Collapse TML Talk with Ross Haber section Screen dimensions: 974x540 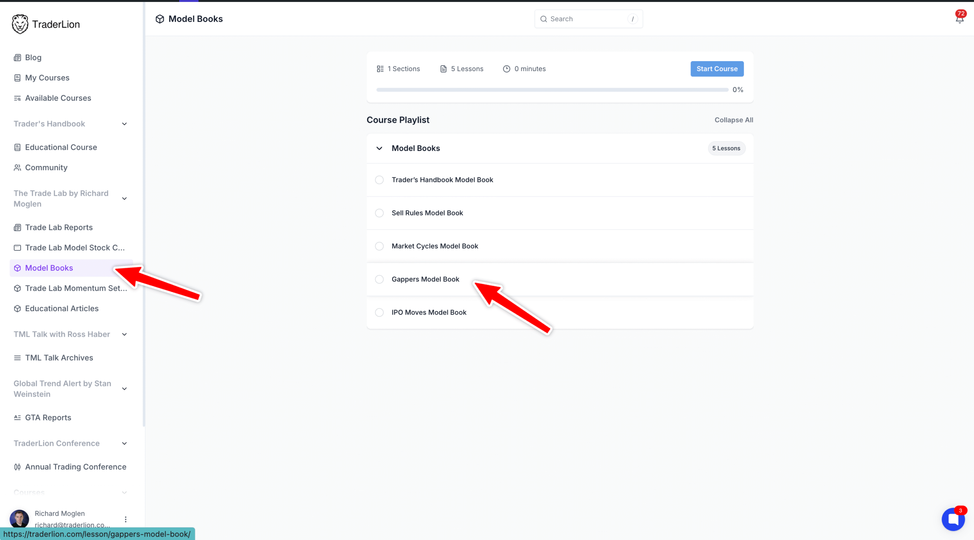(x=124, y=334)
